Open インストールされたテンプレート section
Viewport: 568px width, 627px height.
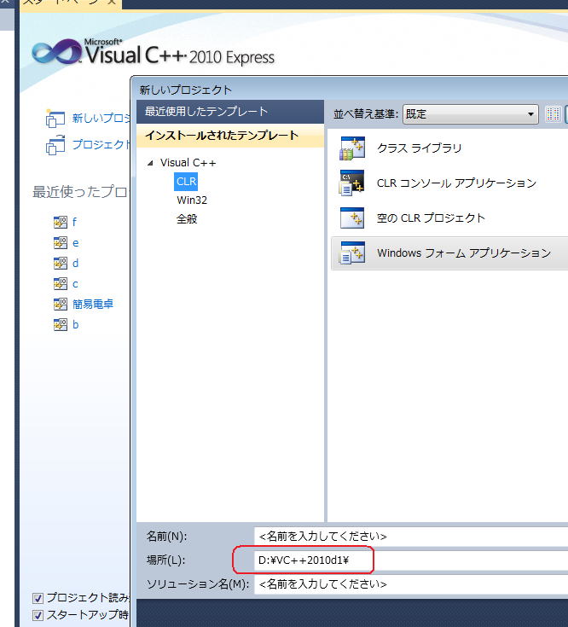tap(230, 136)
